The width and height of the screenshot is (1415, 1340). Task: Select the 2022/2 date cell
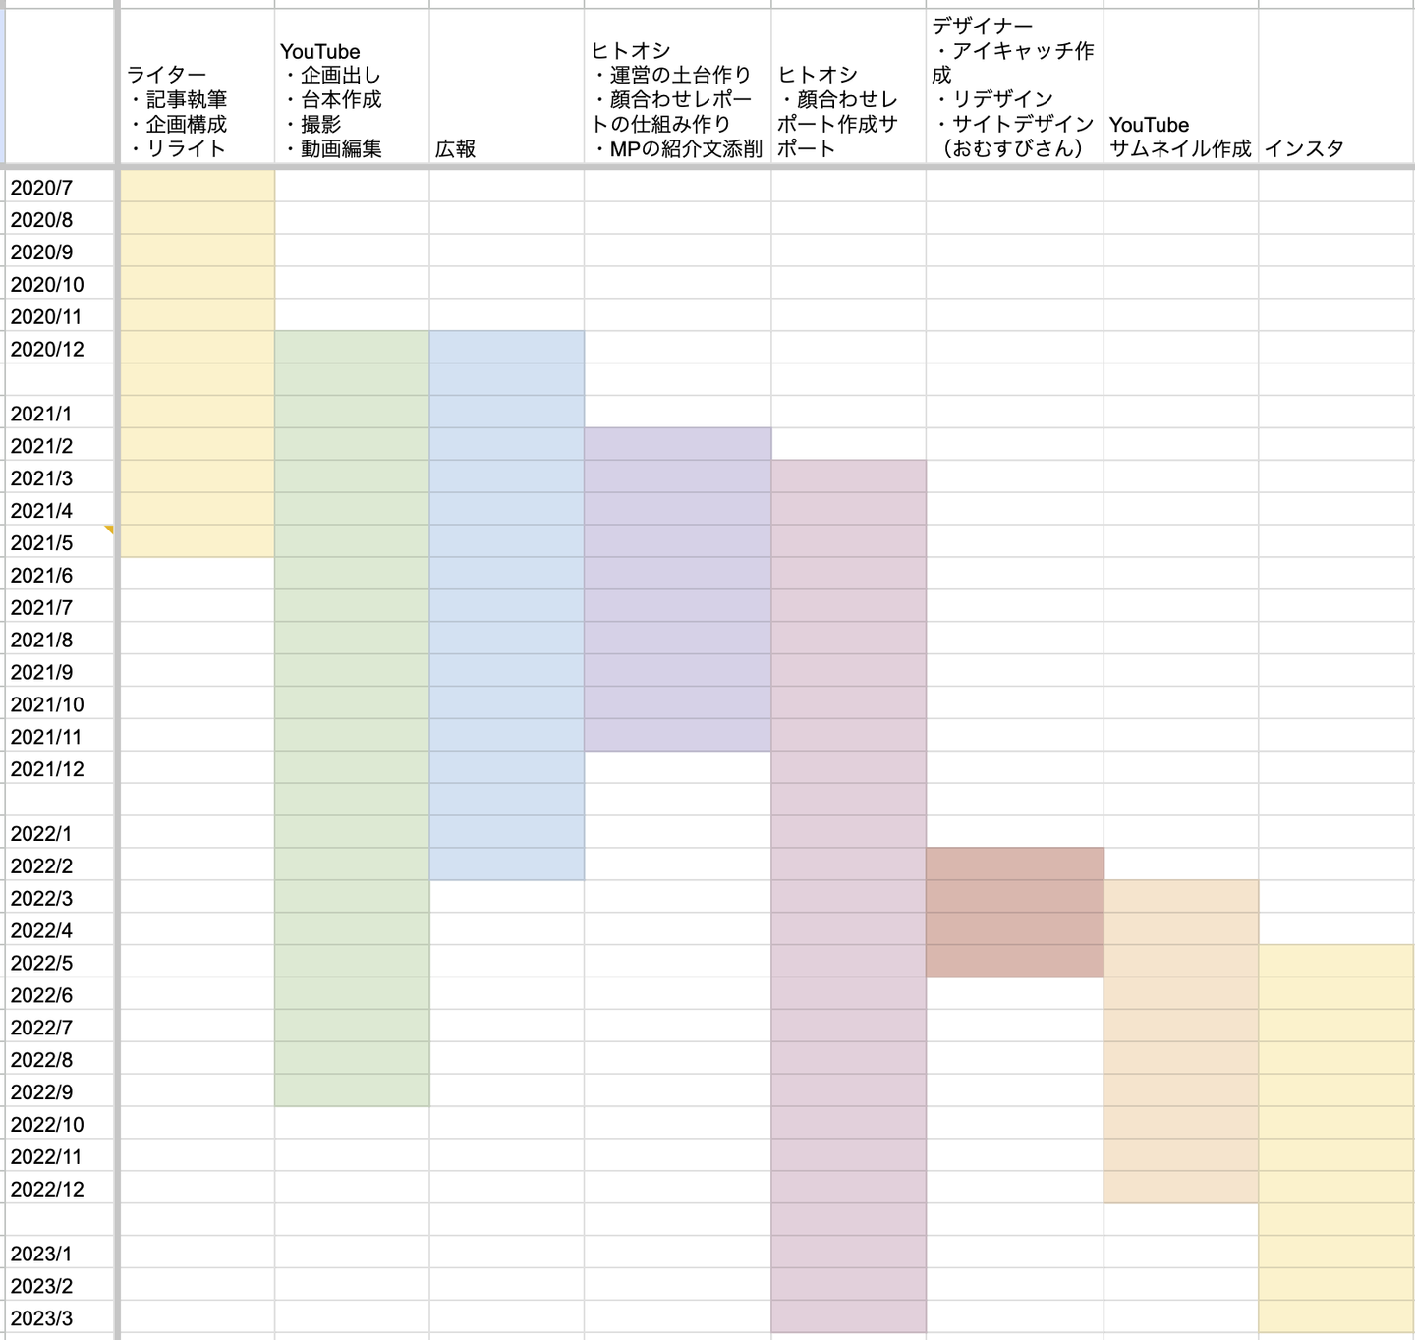point(60,865)
